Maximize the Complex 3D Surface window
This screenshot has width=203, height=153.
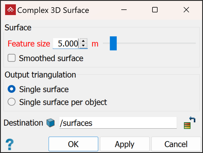click(x=155, y=10)
